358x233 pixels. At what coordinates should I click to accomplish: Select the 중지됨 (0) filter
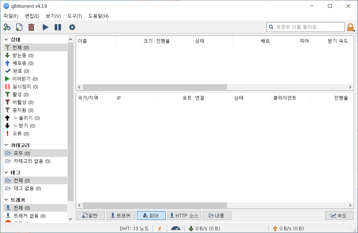35,110
